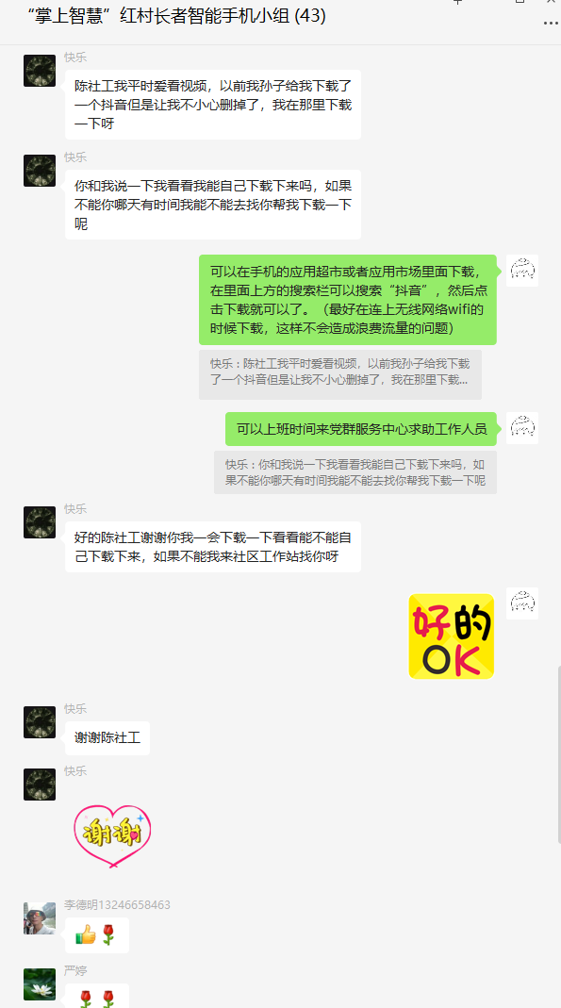Click the thumbs-up and rose emoji message
This screenshot has width=561, height=1008.
click(x=97, y=935)
